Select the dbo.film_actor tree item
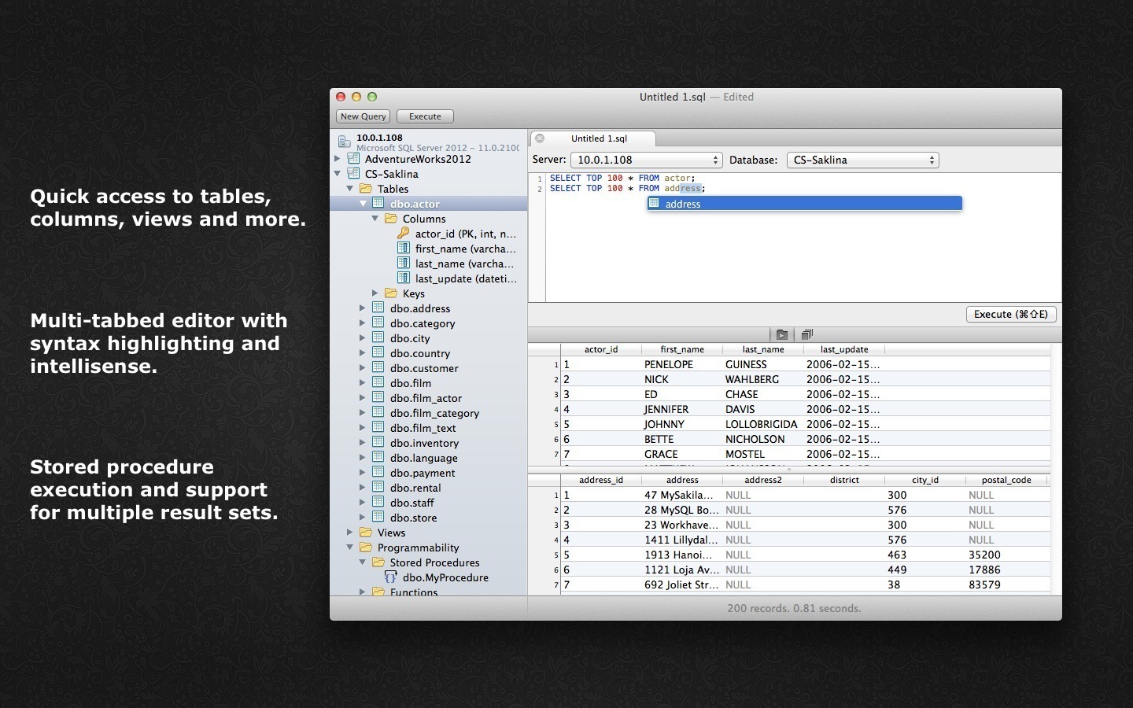This screenshot has width=1133, height=708. pos(426,398)
